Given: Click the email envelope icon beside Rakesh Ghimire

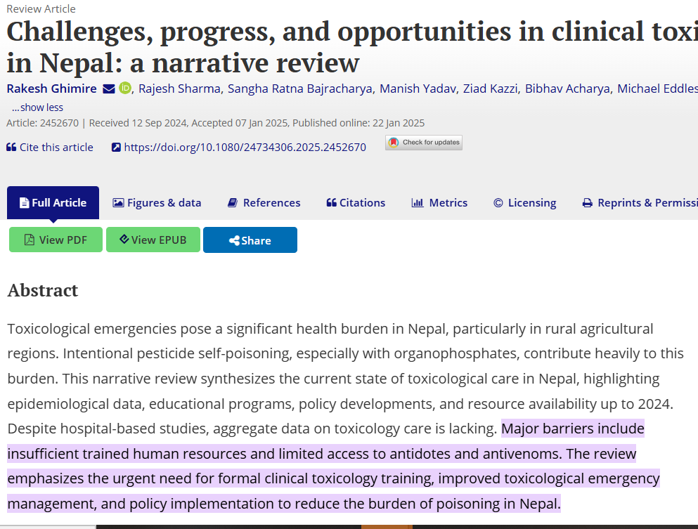Looking at the screenshot, I should 109,89.
